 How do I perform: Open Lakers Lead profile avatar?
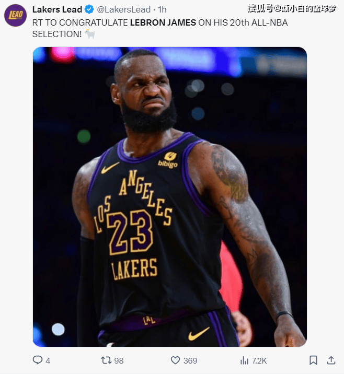tap(16, 15)
